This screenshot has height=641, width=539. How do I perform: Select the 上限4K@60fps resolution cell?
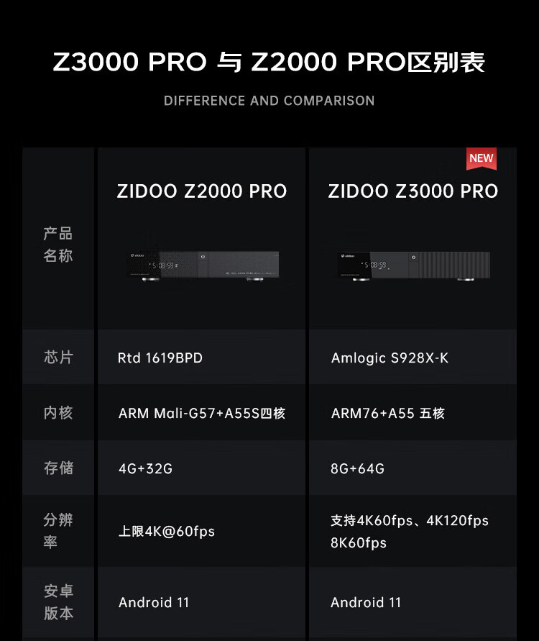point(167,532)
